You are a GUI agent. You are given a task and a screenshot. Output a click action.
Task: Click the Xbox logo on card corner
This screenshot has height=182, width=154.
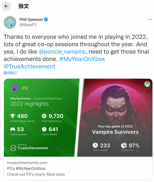[147, 84]
